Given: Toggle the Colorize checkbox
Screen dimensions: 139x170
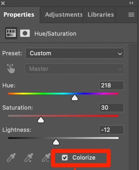Looking at the screenshot, I should point(65,157).
